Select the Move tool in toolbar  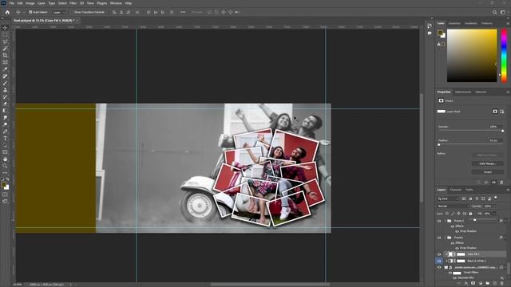point(5,28)
